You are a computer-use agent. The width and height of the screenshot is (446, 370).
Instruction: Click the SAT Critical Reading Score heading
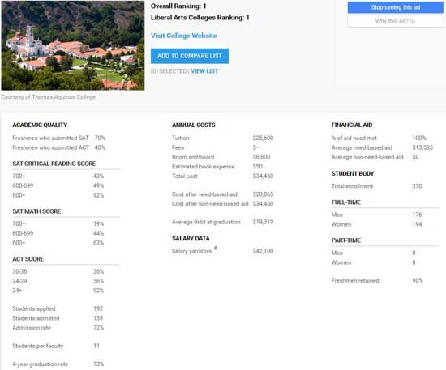54,164
